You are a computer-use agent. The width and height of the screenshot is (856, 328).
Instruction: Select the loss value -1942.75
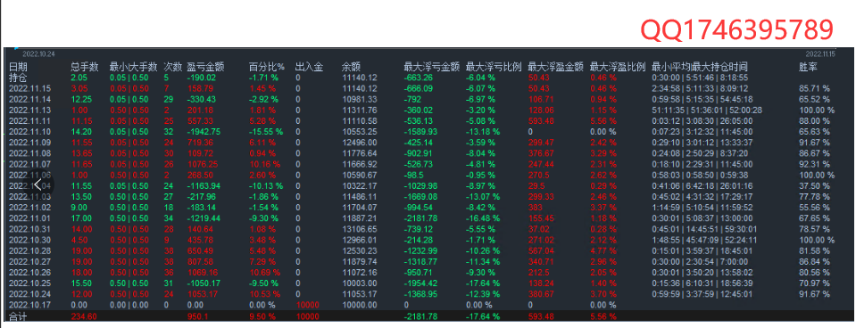coord(204,132)
